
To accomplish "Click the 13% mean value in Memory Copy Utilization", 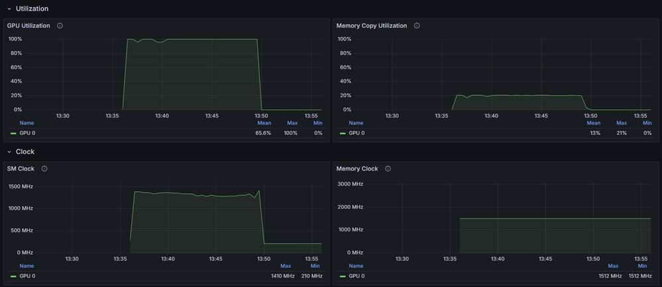I will click(595, 133).
